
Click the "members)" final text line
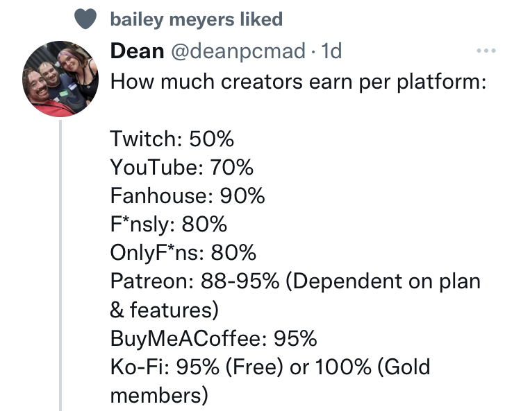coord(159,396)
